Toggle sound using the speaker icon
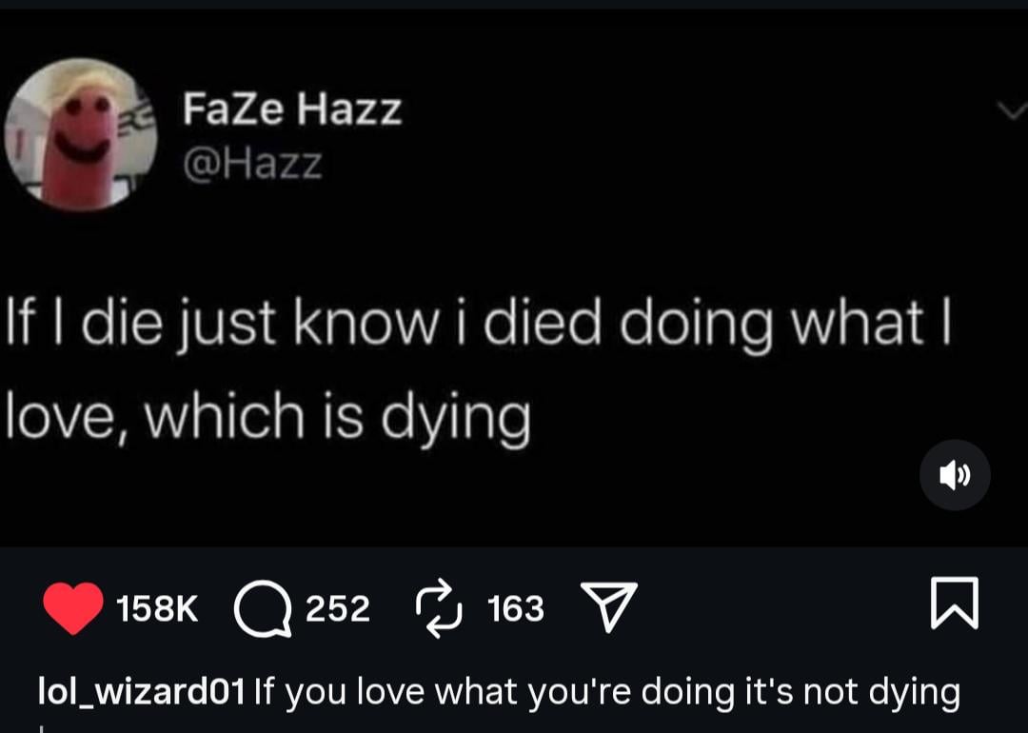1028x733 pixels. [x=955, y=475]
